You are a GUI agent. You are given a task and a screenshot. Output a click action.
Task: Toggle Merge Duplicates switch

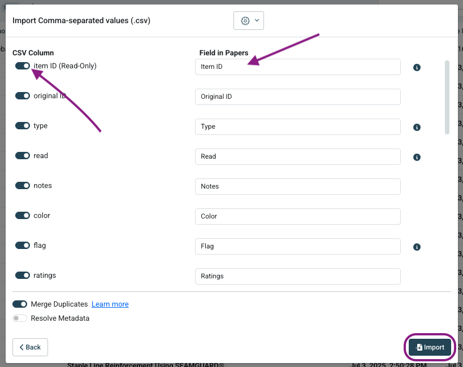[x=20, y=304]
